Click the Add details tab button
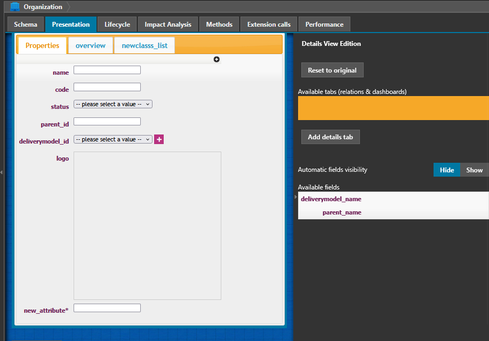 click(x=330, y=137)
